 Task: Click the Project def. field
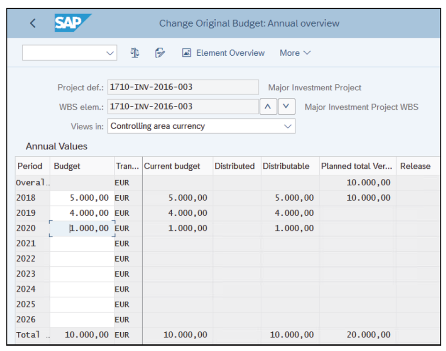click(183, 87)
